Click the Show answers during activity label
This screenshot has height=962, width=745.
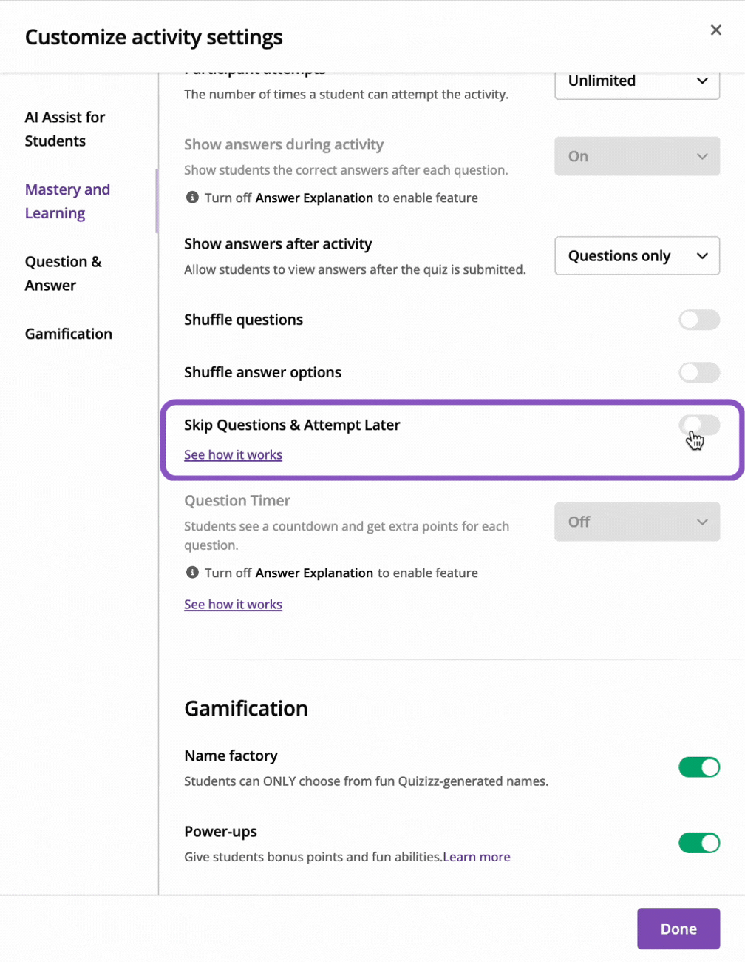(284, 144)
